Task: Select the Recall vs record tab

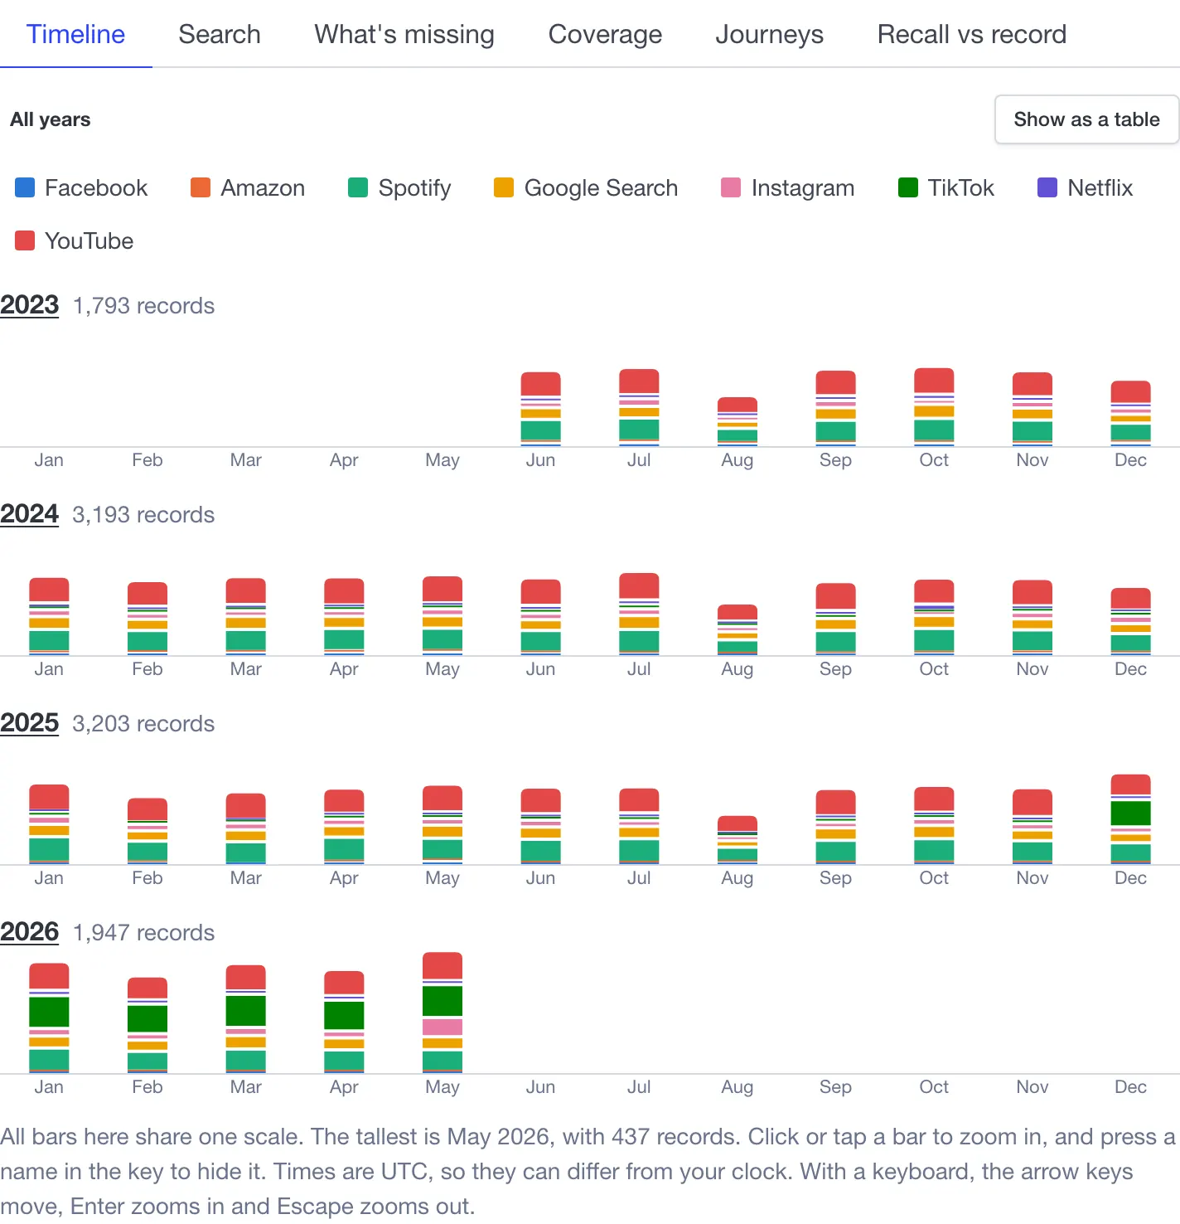Action: click(x=972, y=34)
